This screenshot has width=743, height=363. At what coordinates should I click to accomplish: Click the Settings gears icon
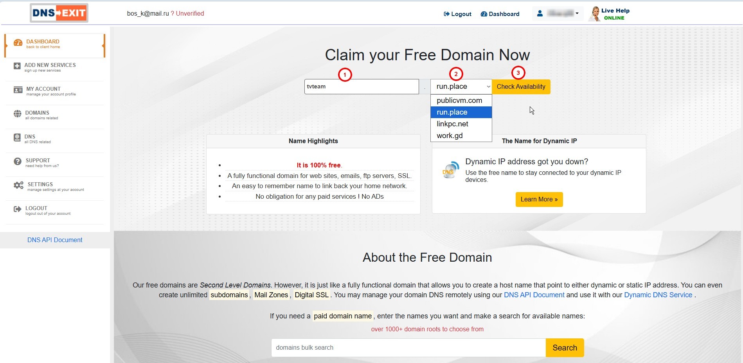point(18,185)
